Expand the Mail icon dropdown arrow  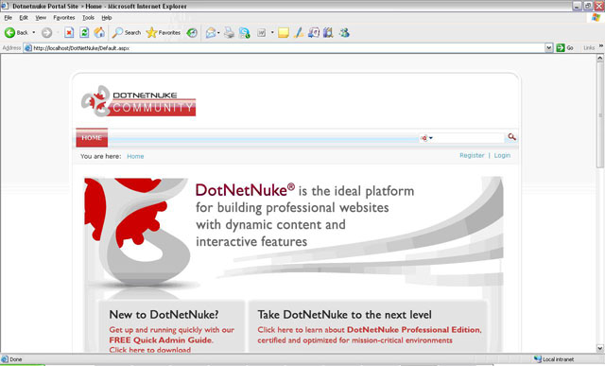click(x=218, y=33)
